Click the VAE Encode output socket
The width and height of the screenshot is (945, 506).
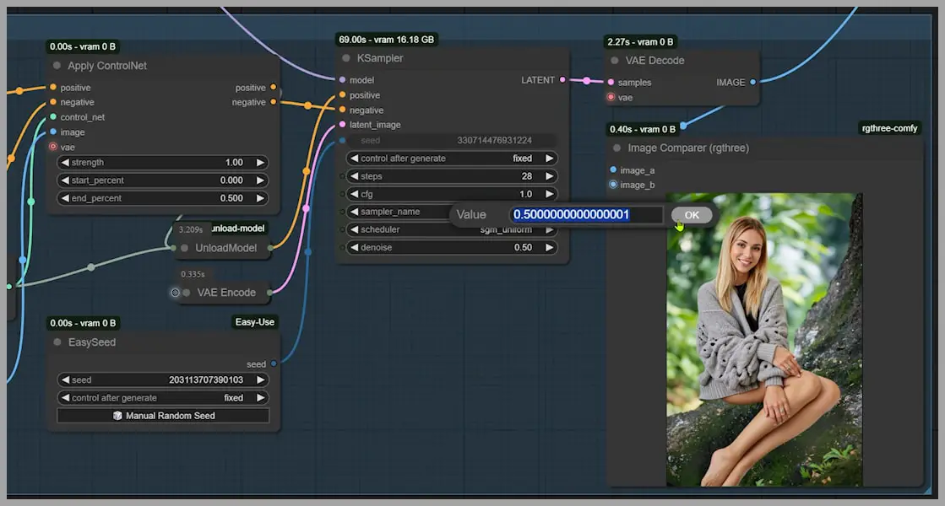tap(269, 293)
